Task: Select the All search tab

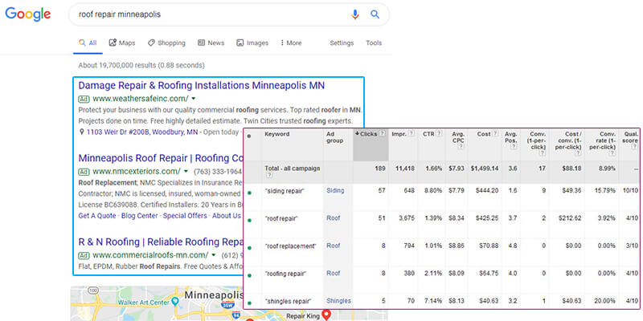Action: (88, 43)
